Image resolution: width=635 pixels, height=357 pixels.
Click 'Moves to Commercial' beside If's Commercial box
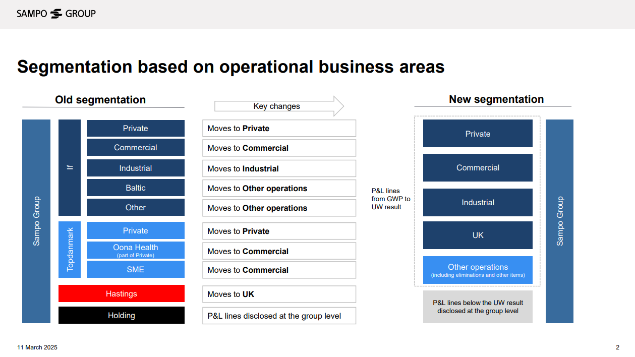coord(279,148)
